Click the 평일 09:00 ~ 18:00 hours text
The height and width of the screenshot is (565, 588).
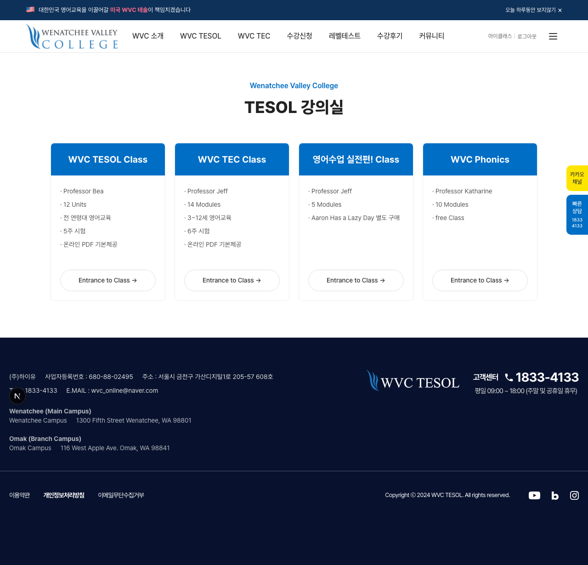(x=526, y=391)
